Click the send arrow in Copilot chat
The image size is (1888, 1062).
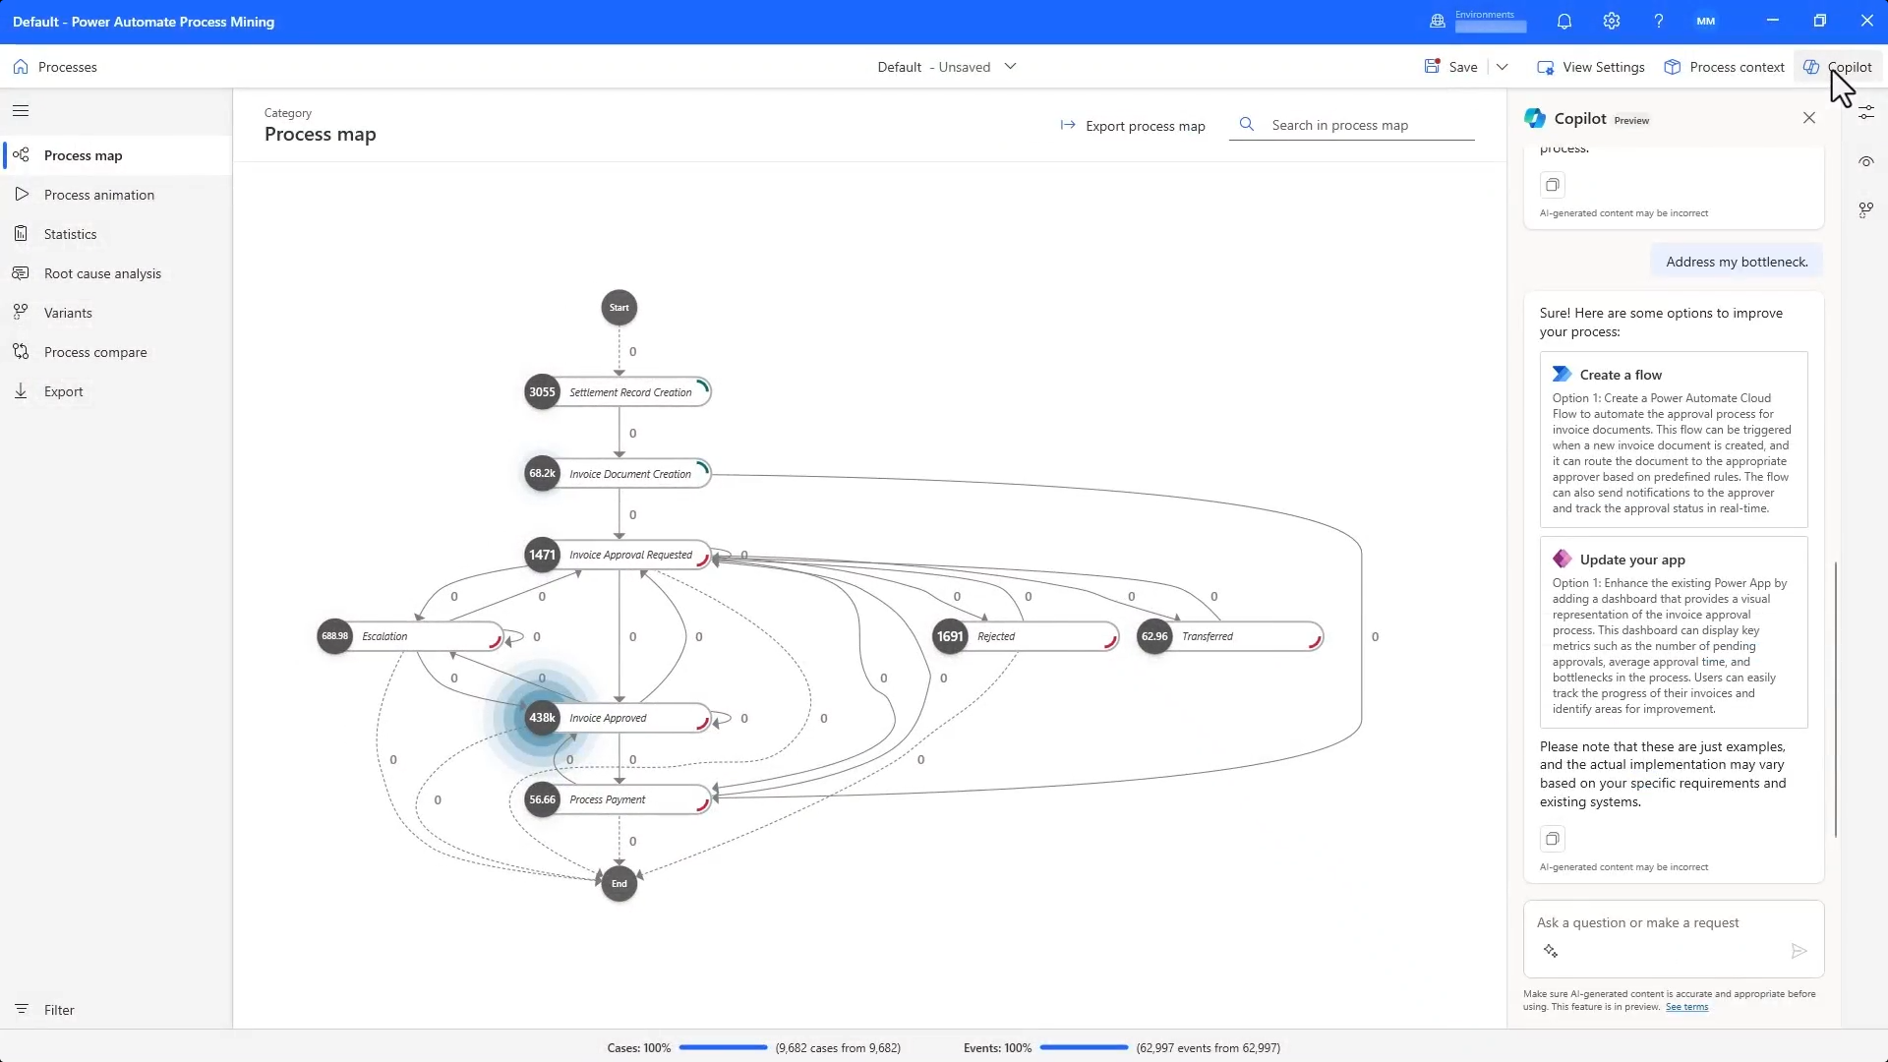[1799, 951]
